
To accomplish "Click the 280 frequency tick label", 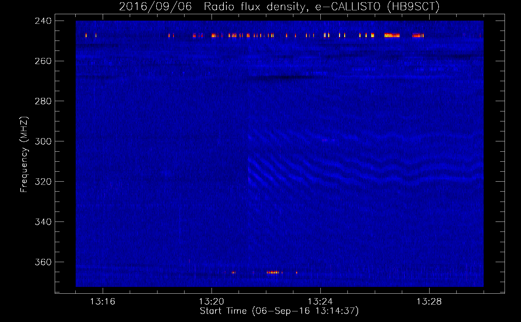I will pos(43,101).
